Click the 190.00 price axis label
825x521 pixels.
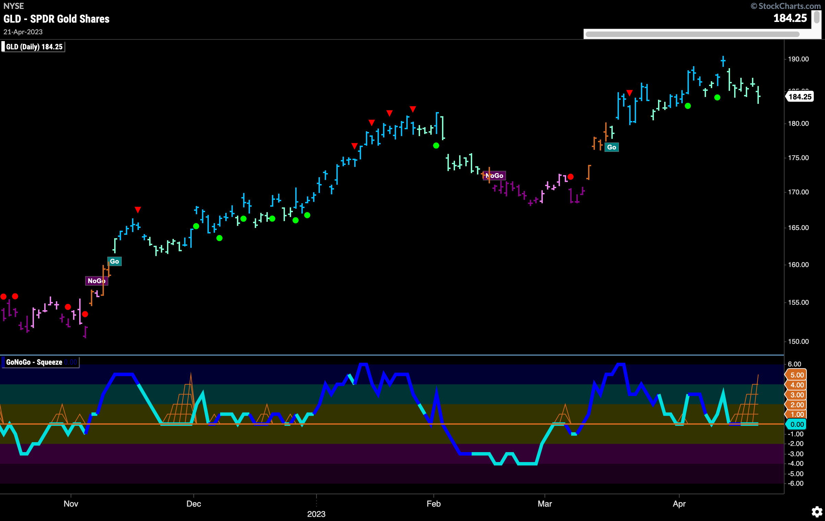pos(798,59)
